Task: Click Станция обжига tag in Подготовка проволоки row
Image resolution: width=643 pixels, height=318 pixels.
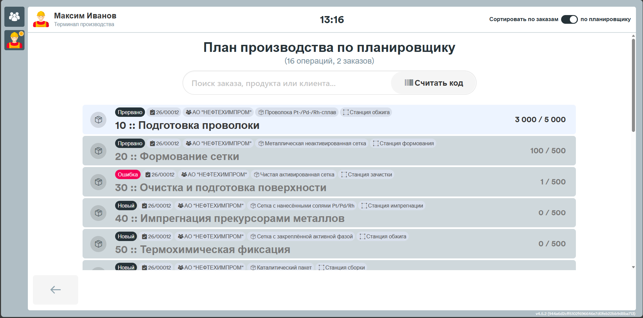Action: point(366,112)
